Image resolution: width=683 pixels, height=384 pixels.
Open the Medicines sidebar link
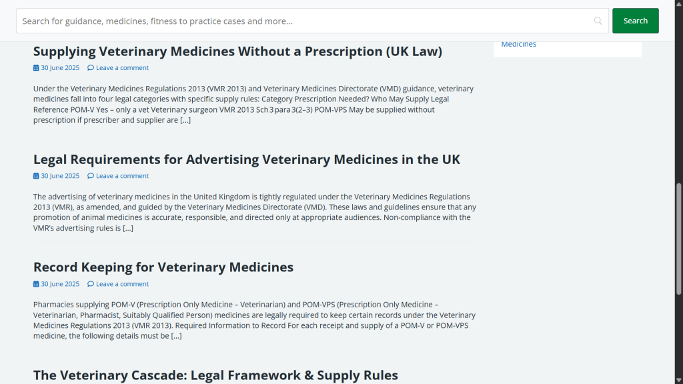[518, 44]
